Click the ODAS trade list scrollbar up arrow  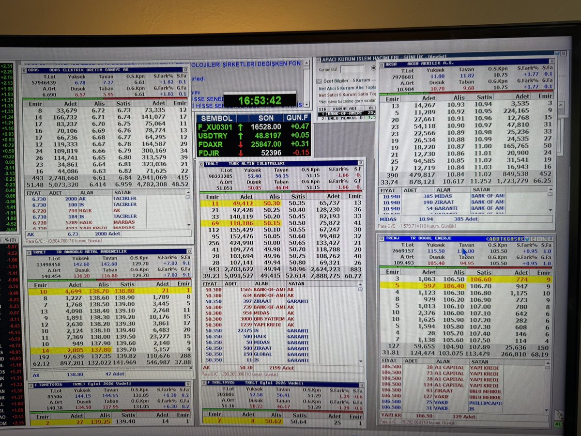click(x=188, y=193)
